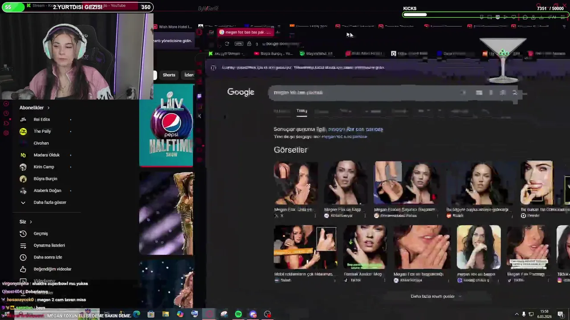The height and width of the screenshot is (320, 570).
Task: Reload the page with the refresh icon
Action: point(227,44)
